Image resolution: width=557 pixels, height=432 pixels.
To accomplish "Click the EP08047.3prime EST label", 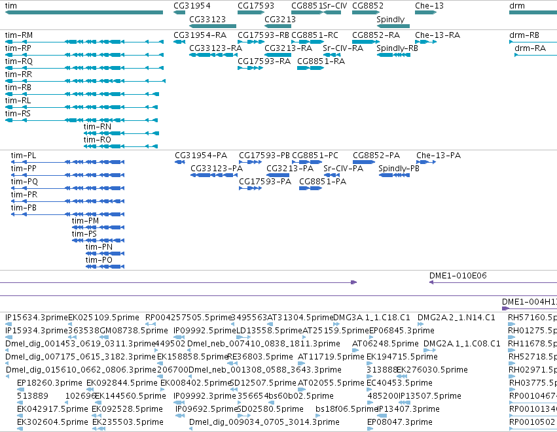I will point(400,422).
